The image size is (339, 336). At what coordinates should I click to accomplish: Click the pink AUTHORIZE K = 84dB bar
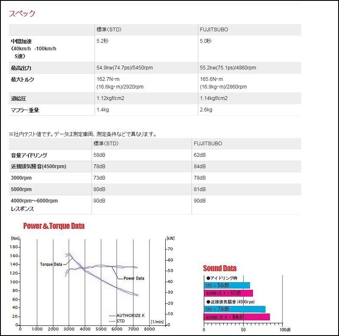[237, 317]
